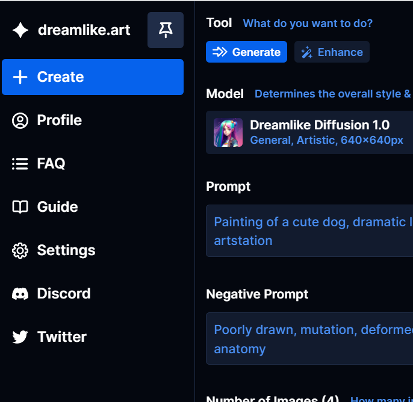Screen dimensions: 413x402
Task: Click the Twitter bird icon
Action: pos(20,337)
